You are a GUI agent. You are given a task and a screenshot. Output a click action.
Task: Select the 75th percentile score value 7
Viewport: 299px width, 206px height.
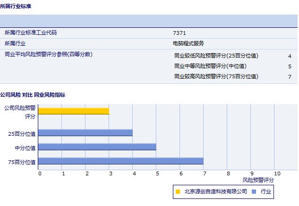290,77
